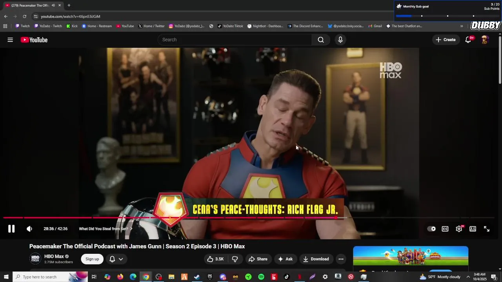Download the video

(x=316, y=259)
